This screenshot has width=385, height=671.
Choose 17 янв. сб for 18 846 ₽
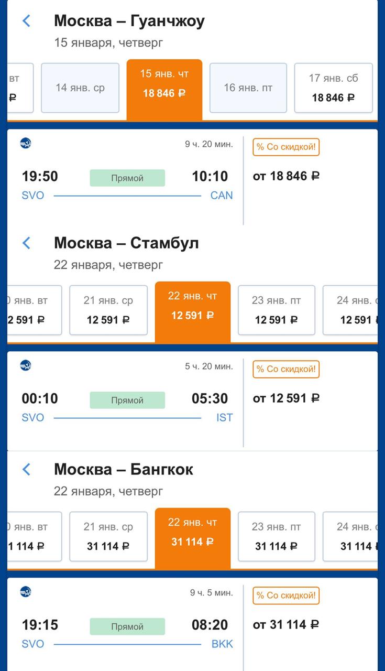334,88
